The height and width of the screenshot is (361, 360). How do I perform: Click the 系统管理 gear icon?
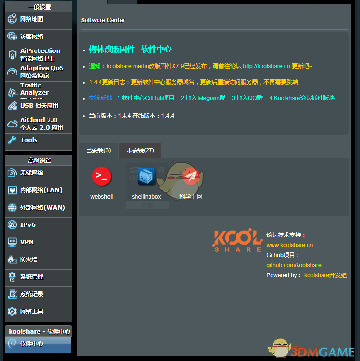[12, 277]
